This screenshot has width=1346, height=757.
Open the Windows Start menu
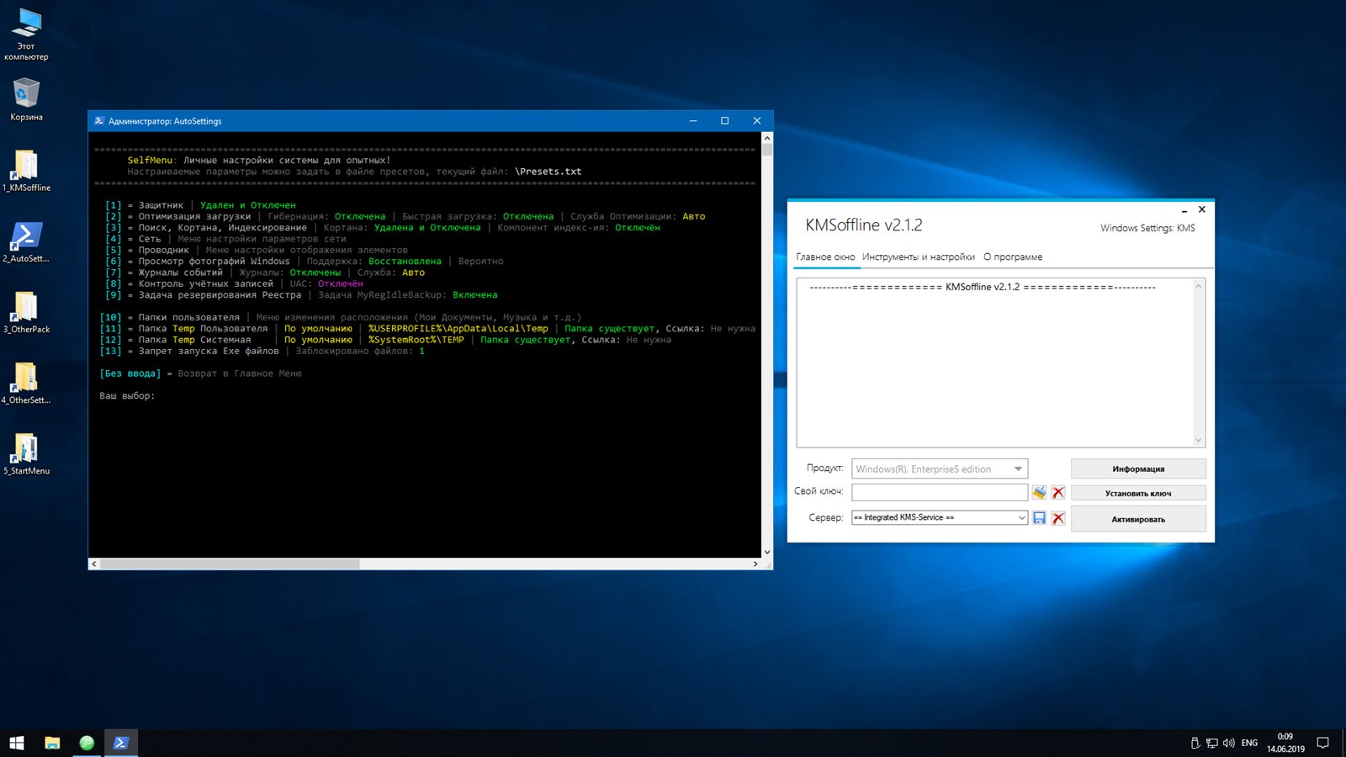17,743
